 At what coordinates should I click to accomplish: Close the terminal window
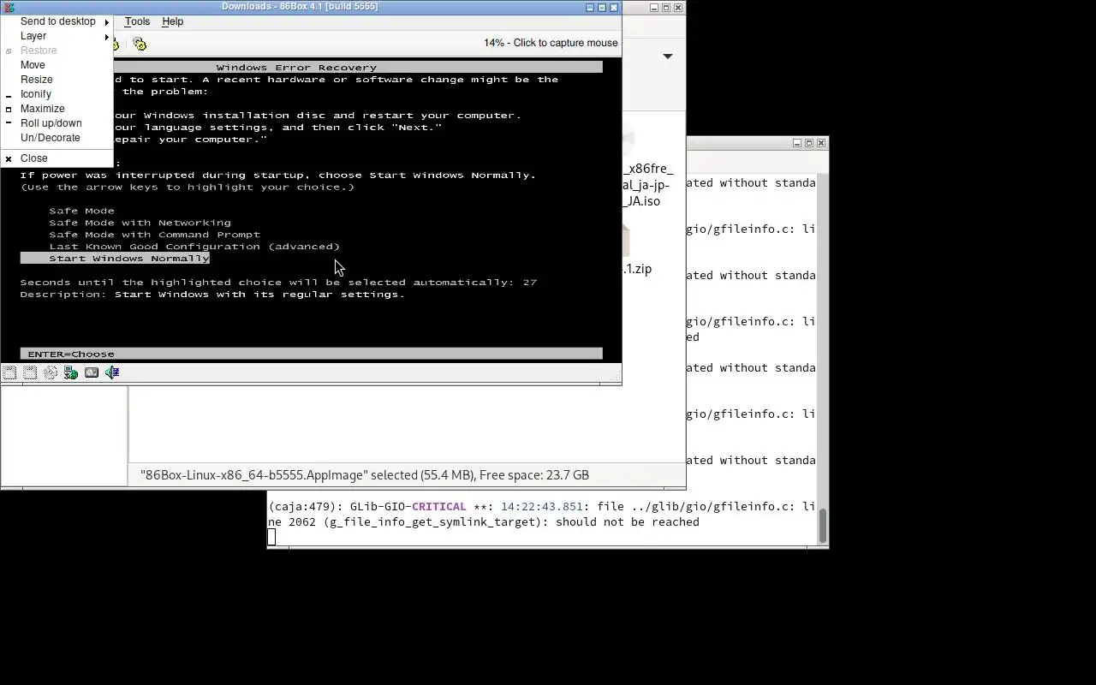point(821,143)
